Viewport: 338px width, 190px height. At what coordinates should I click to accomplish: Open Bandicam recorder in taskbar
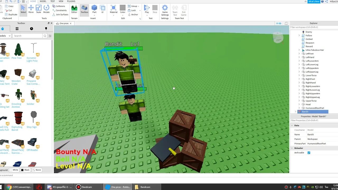pyautogui.click(x=88, y=187)
